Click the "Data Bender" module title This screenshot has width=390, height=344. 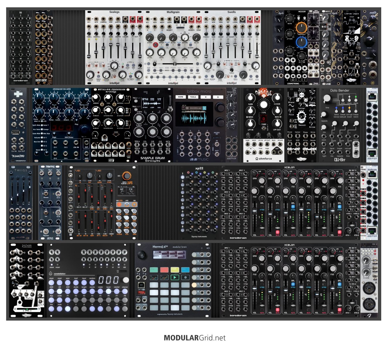pos(340,90)
